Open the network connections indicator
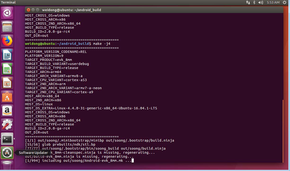The width and height of the screenshot is (290, 171). point(248,2)
